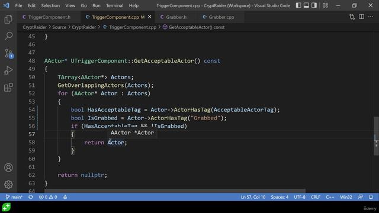Expand the Source breadcrumb folder
The height and width of the screenshot is (213, 379).
click(x=59, y=27)
